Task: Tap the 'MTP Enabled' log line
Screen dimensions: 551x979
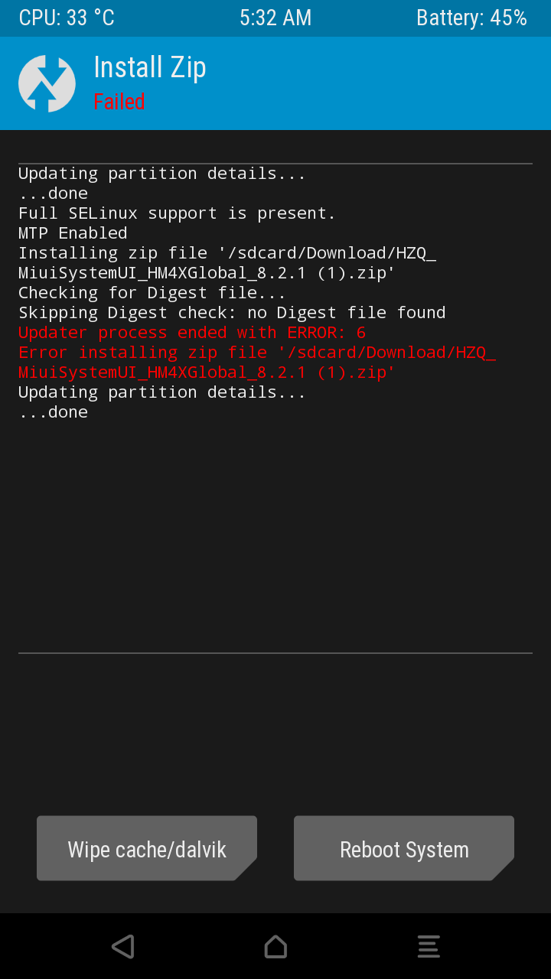Action: point(73,233)
